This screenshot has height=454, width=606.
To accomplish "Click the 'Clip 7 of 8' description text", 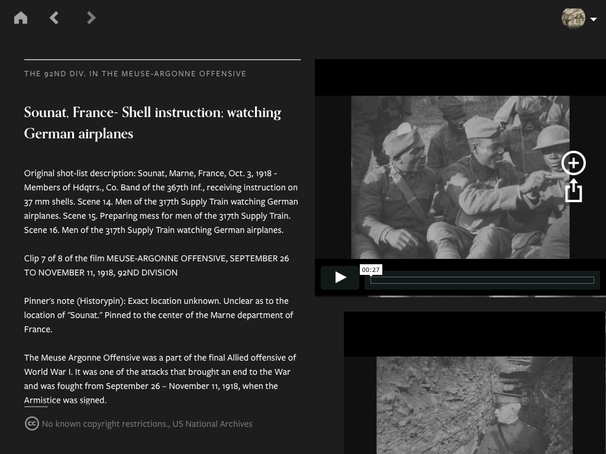I will (x=156, y=265).
